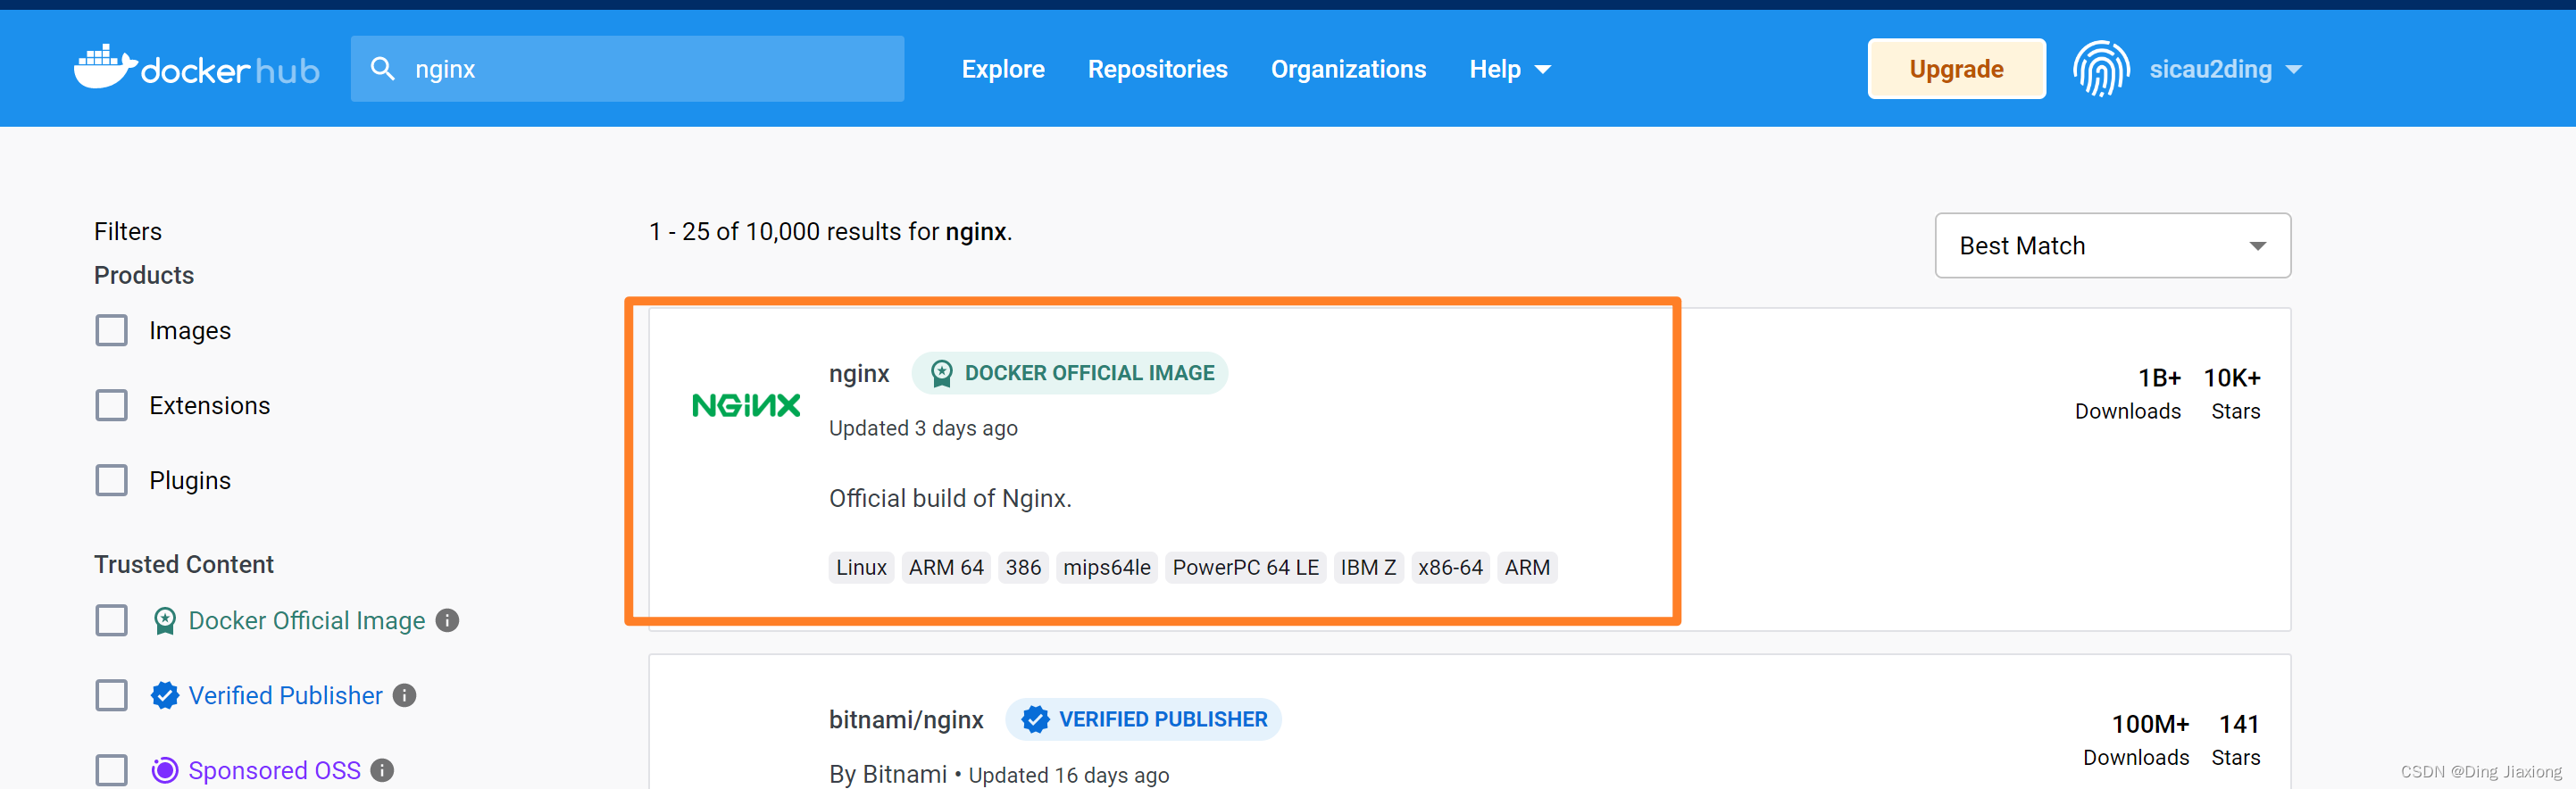
Task: Focus the search field containing nginx
Action: point(627,69)
